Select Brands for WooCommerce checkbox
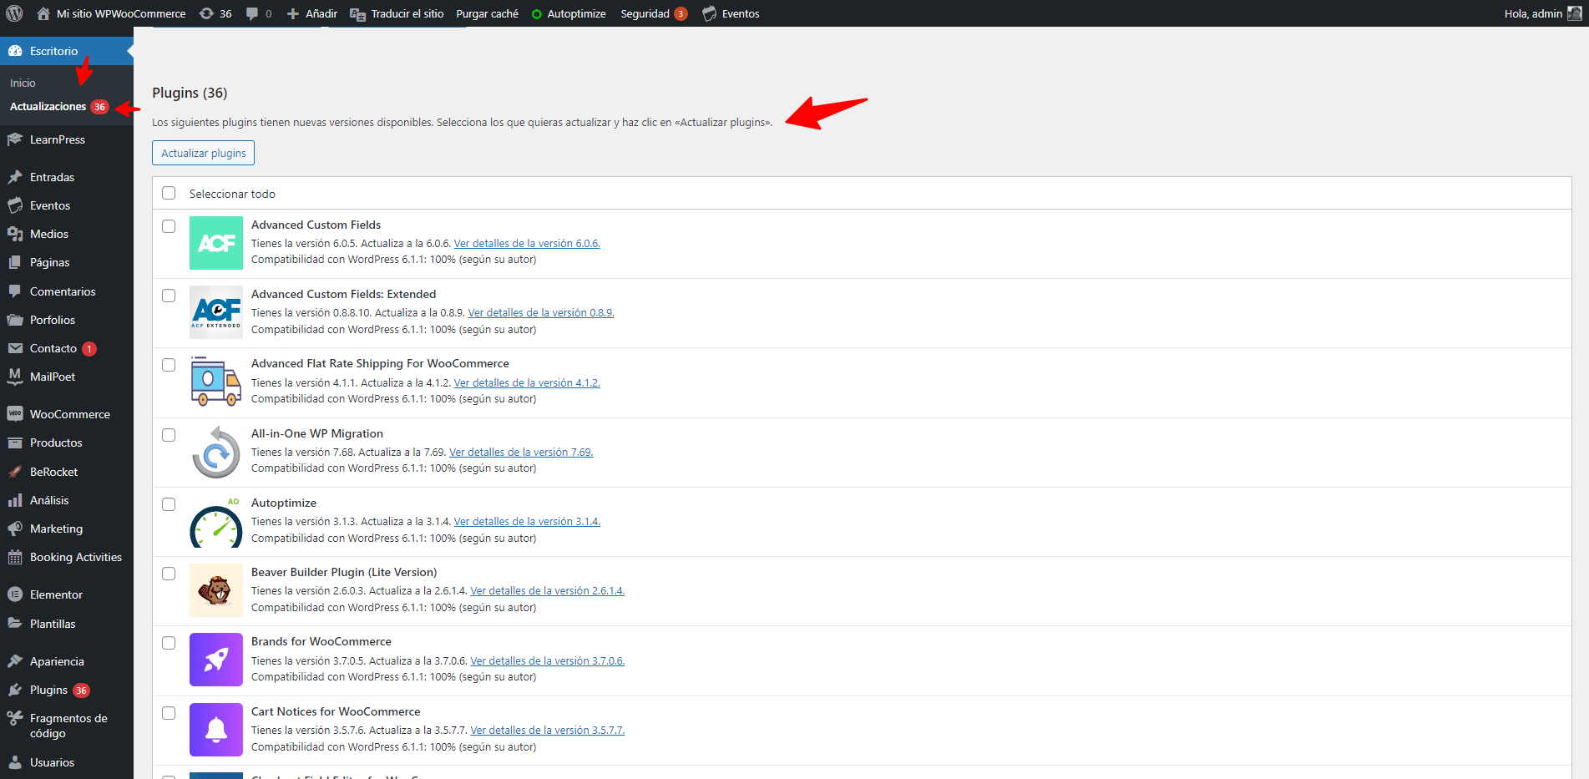The image size is (1589, 779). [x=169, y=643]
